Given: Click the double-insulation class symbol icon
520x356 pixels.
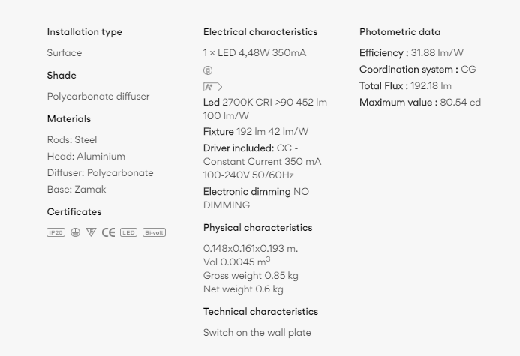Looking at the screenshot, I should pos(208,70).
